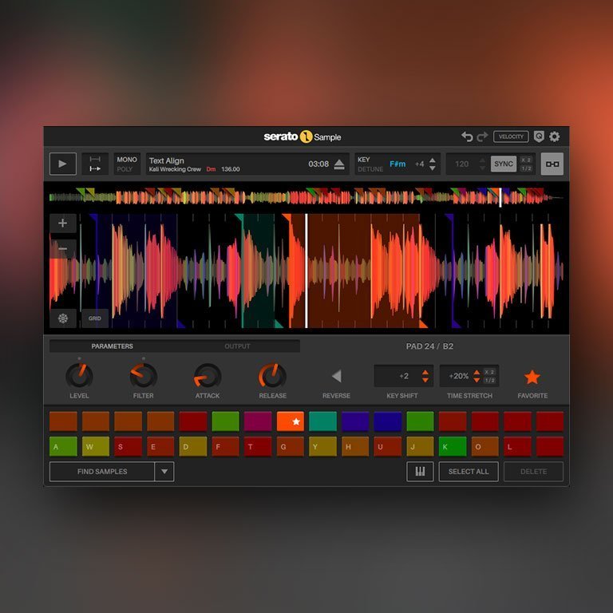Toggle the Favorite star
The image size is (613, 613).
532,378
